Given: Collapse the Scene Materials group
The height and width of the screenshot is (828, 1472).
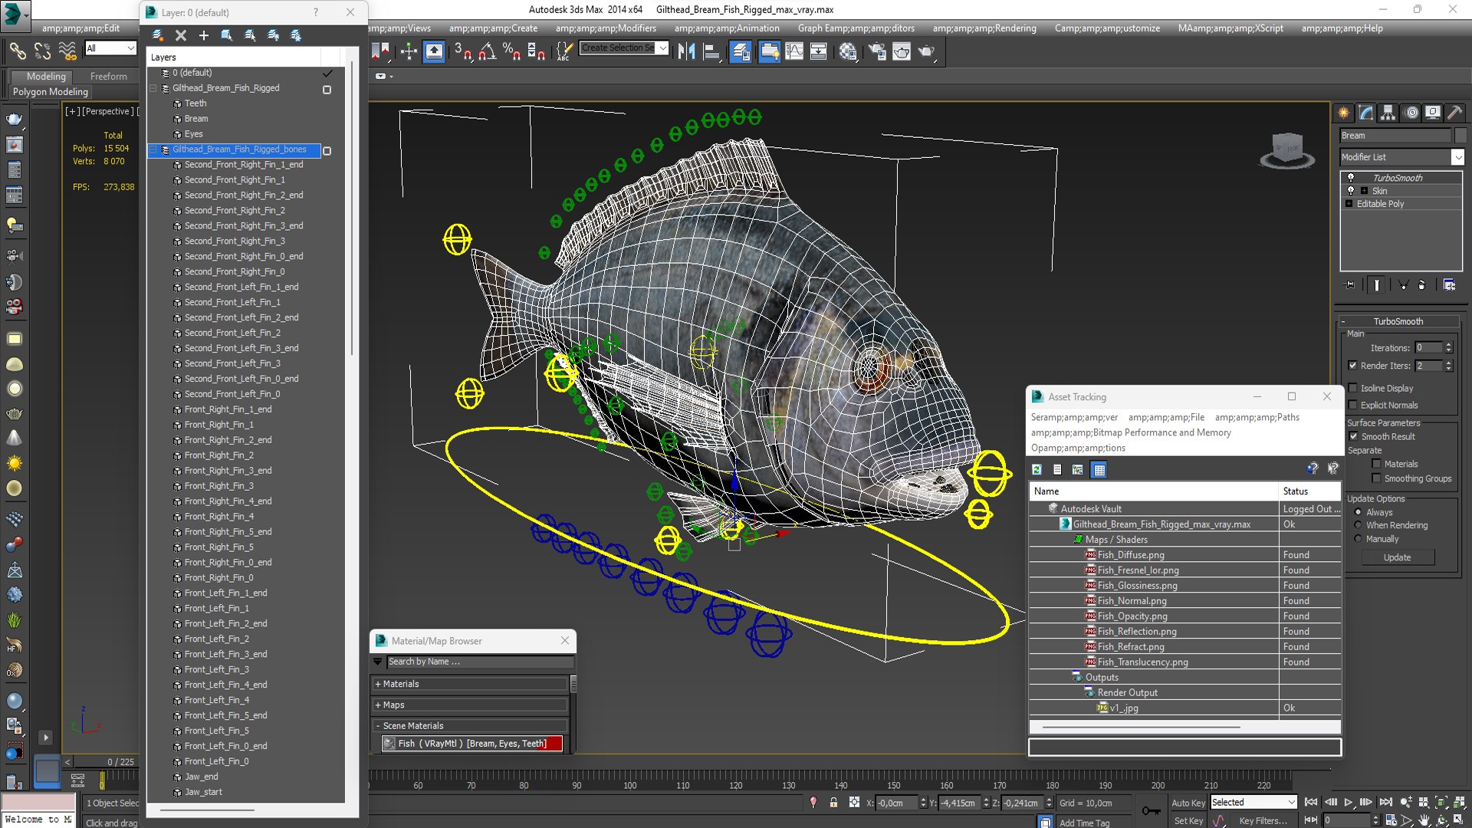Looking at the screenshot, I should [x=471, y=725].
